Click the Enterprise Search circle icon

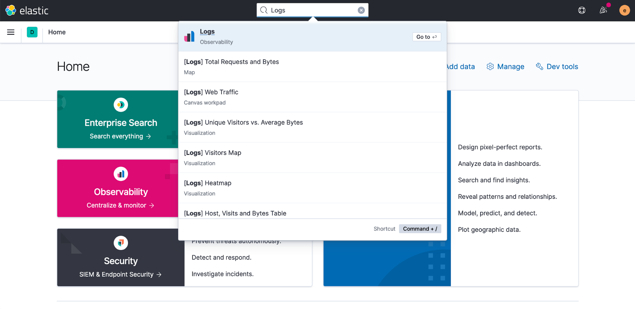(121, 105)
